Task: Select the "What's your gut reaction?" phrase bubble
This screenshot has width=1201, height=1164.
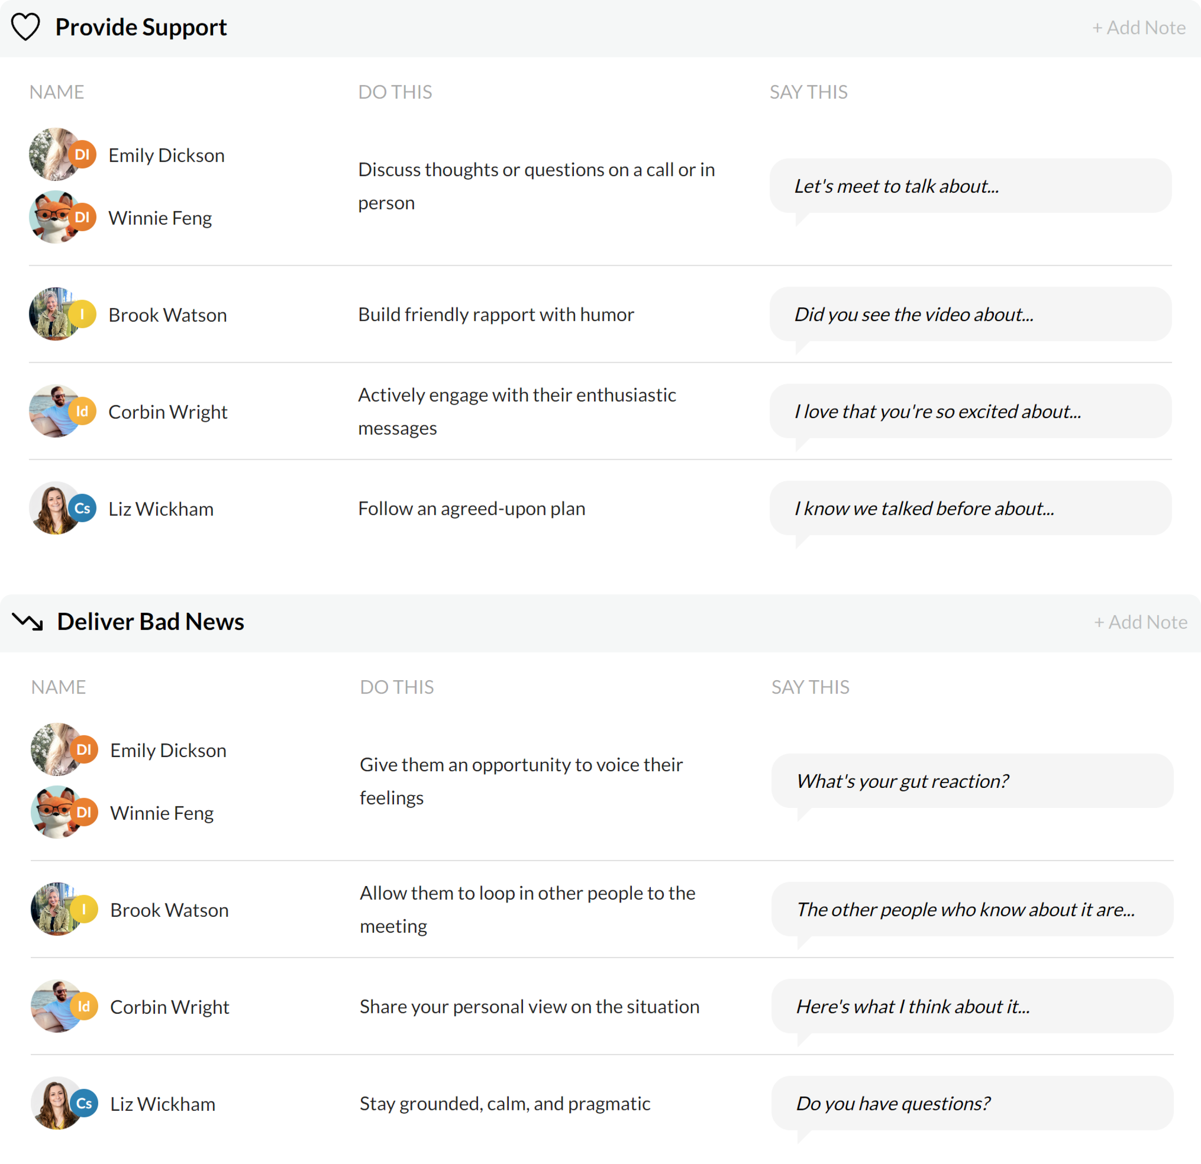Action: click(971, 781)
